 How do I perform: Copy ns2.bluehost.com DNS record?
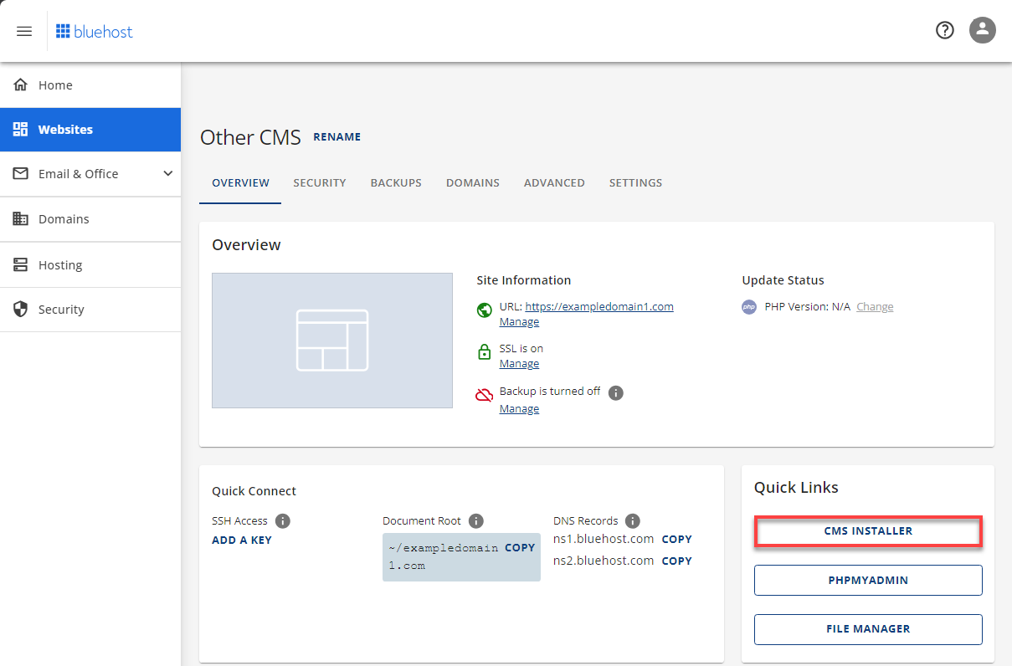[677, 561]
